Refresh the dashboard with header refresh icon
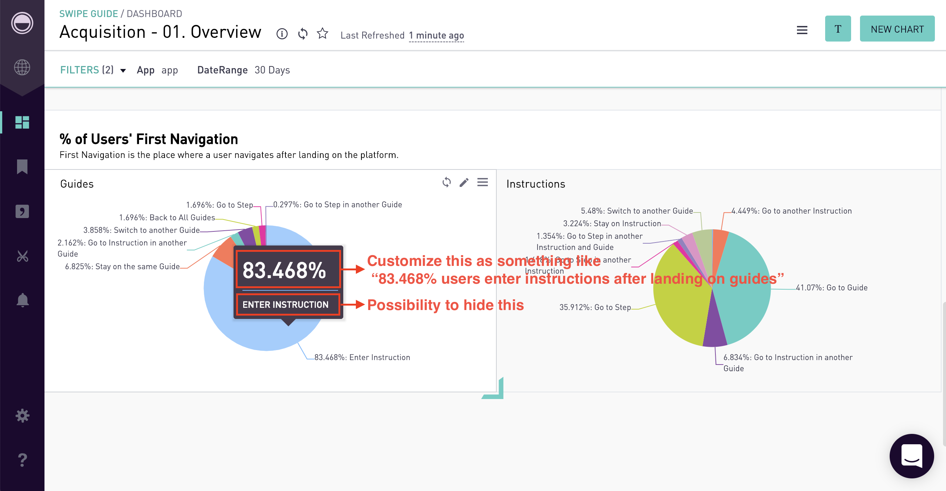Screen dimensions: 946x491 click(x=303, y=34)
